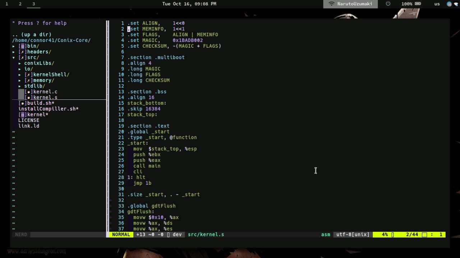Click the battery icon beside 100%

[x=419, y=4]
